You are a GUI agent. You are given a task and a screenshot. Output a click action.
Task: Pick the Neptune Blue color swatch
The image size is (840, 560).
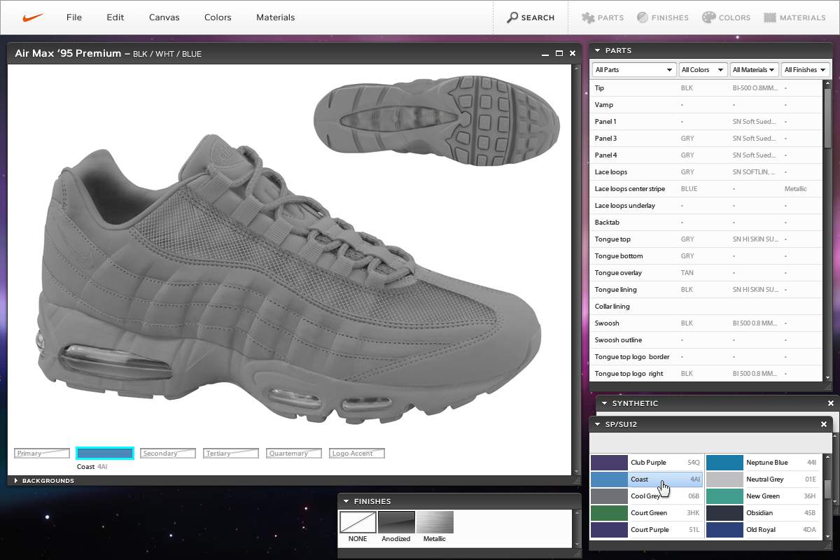[x=724, y=463]
